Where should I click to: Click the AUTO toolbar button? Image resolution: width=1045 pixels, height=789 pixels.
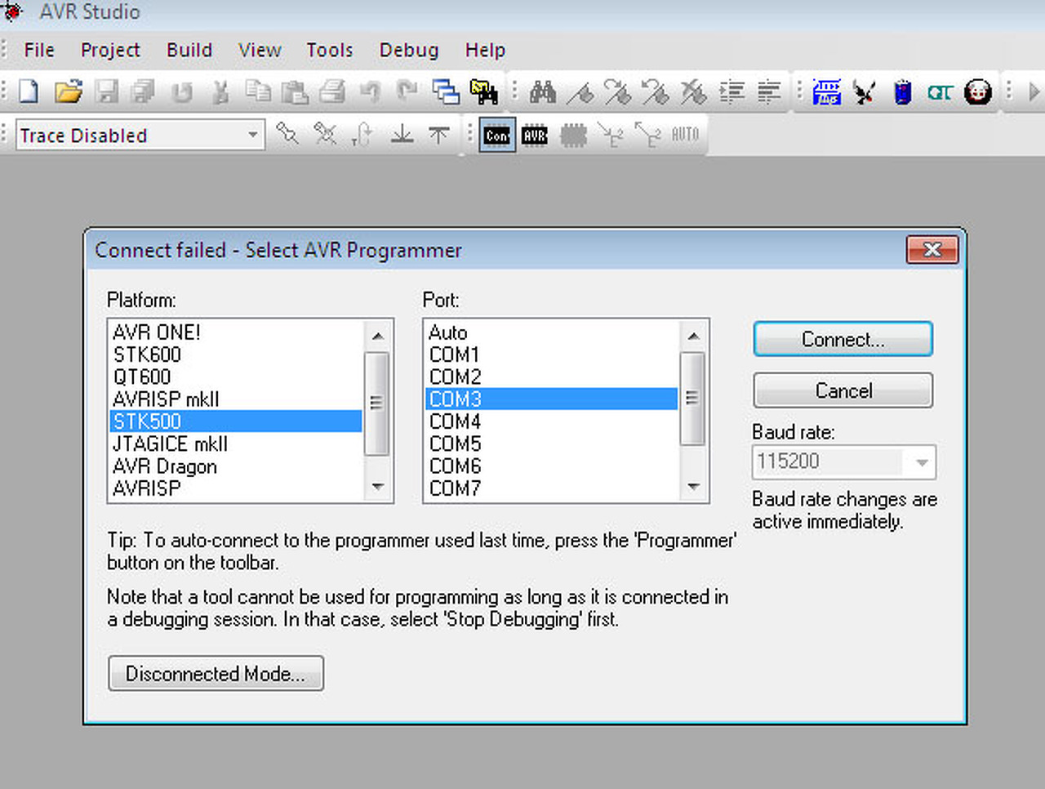[685, 134]
